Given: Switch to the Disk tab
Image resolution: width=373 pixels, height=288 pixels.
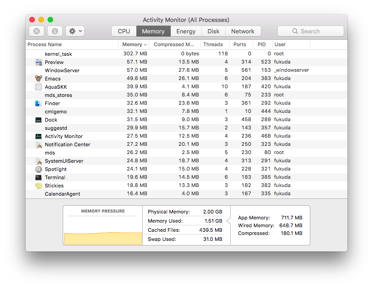Looking at the screenshot, I should click(213, 31).
